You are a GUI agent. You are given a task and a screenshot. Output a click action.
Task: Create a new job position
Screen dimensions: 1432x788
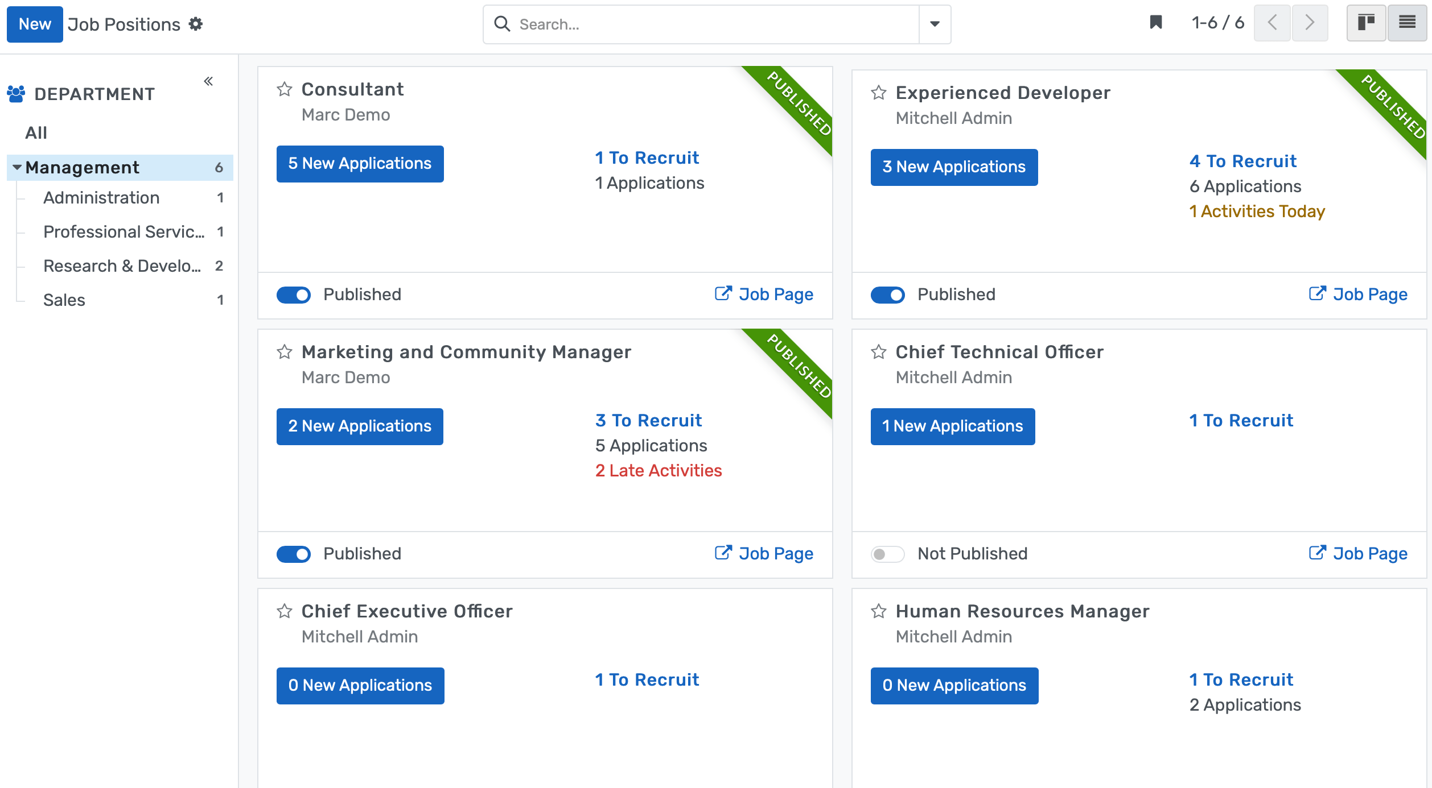click(34, 24)
